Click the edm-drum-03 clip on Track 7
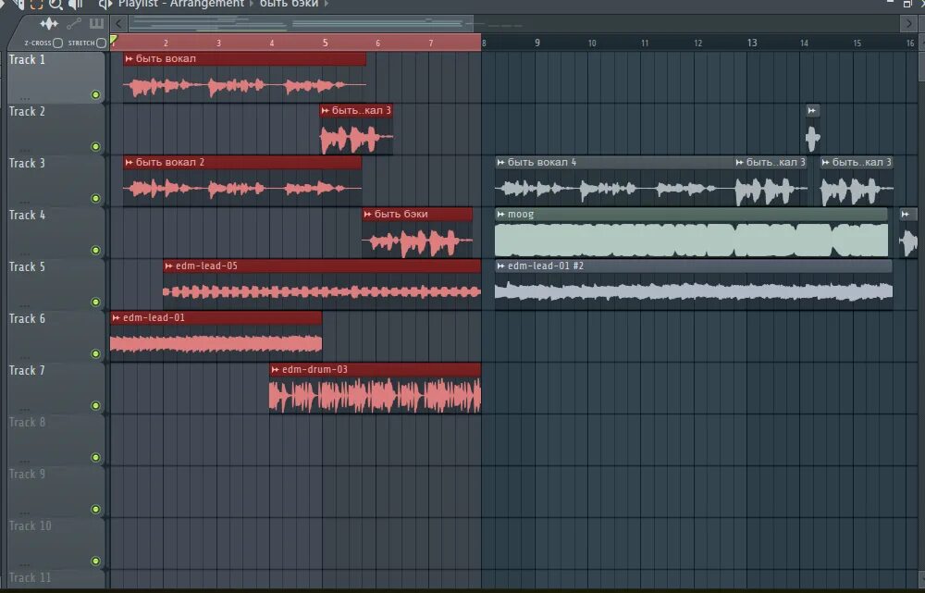This screenshot has height=593, width=925. (375, 389)
